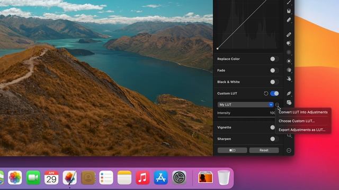Viewport: 339px width, 190px height.
Task: Click the Custom LUT label
Action: (x=227, y=93)
